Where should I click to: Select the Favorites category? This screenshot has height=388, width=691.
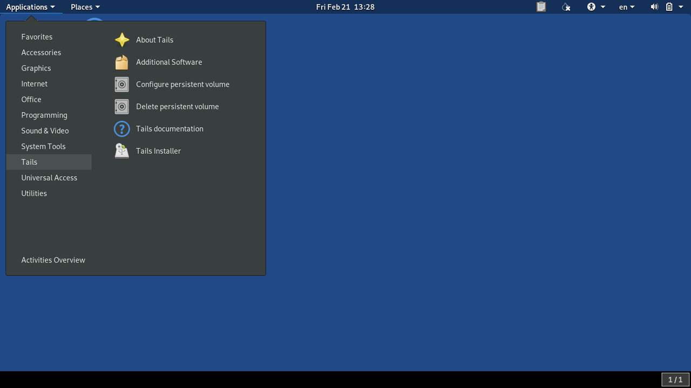coord(49,37)
